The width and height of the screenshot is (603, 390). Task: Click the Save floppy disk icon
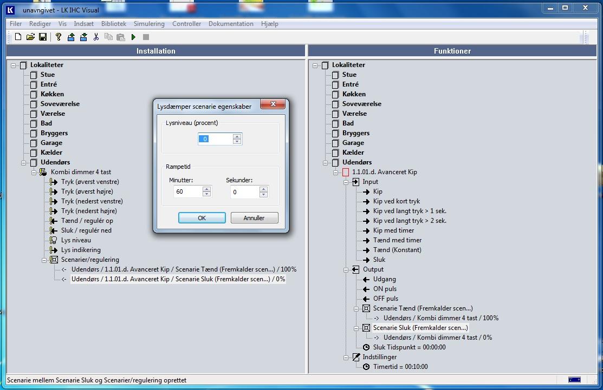(42, 37)
